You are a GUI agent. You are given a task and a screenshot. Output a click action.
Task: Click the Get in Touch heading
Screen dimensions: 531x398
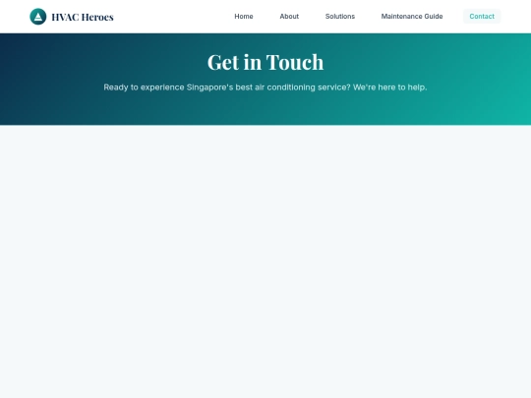[265, 62]
